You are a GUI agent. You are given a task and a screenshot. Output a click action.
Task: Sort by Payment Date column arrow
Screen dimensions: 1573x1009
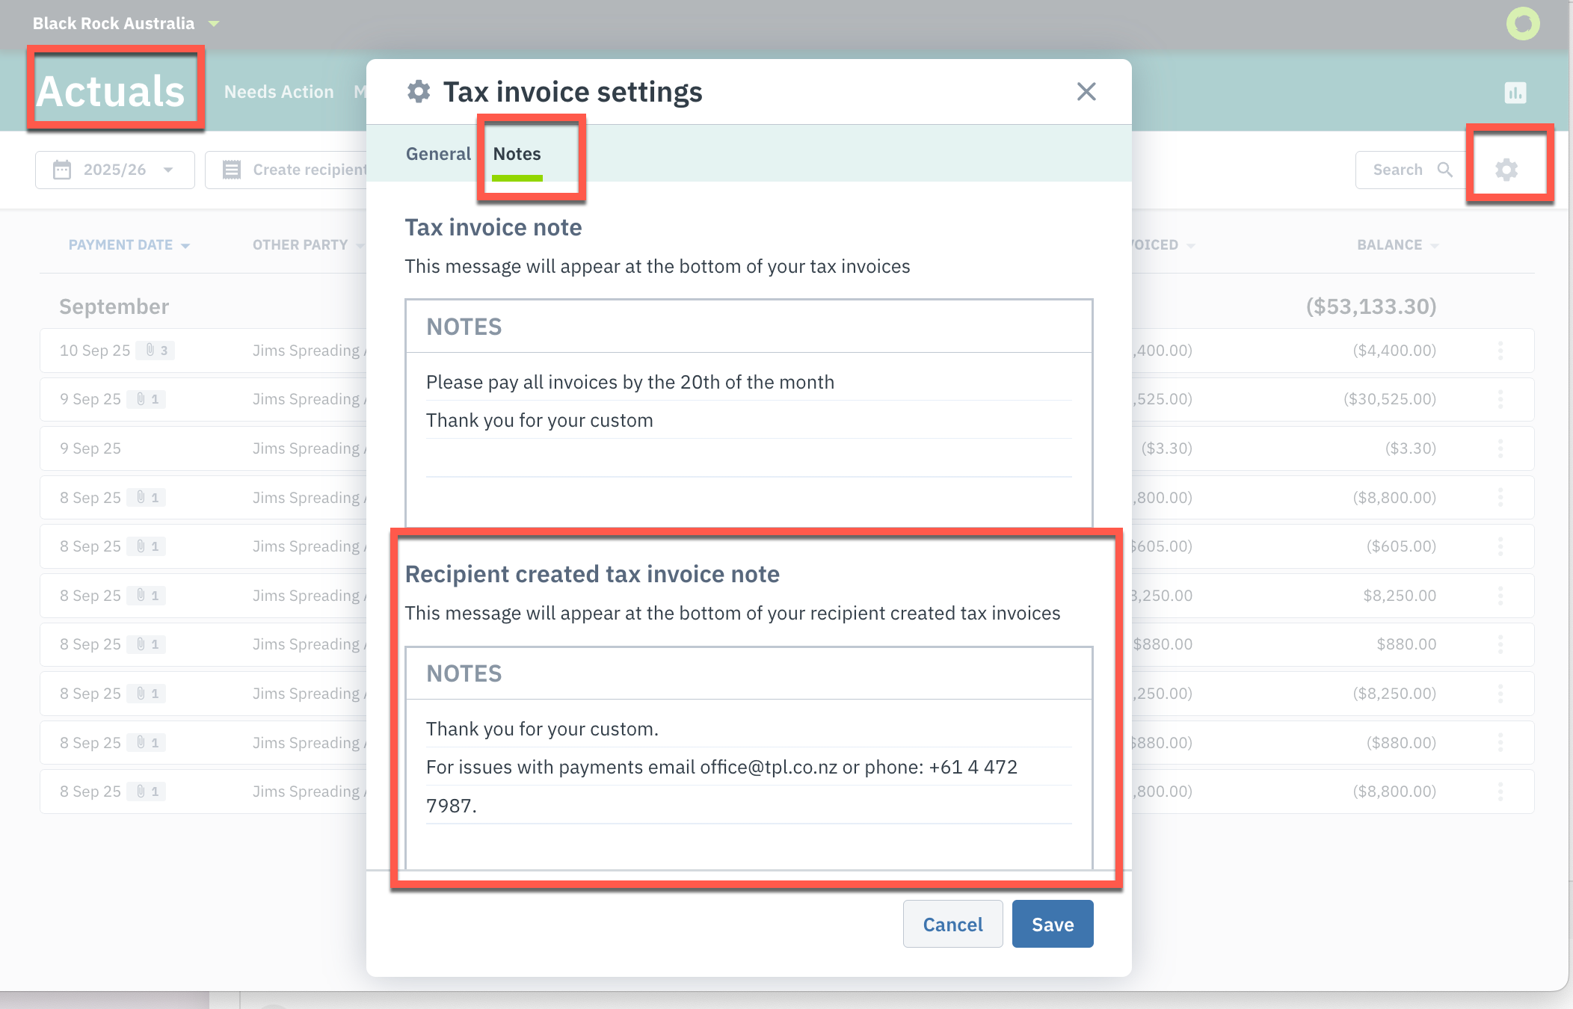tap(185, 246)
